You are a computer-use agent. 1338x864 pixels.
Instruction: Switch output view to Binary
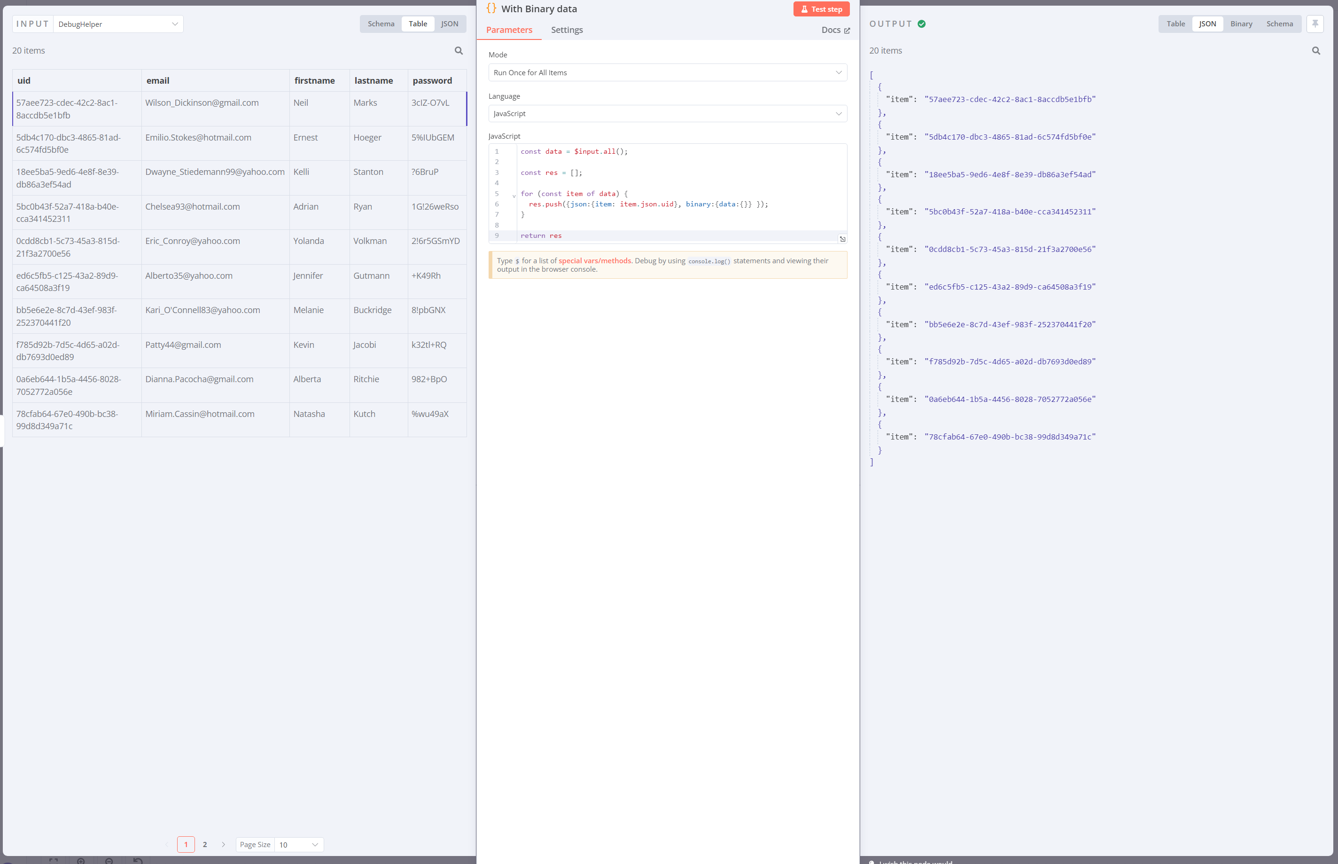(1240, 24)
